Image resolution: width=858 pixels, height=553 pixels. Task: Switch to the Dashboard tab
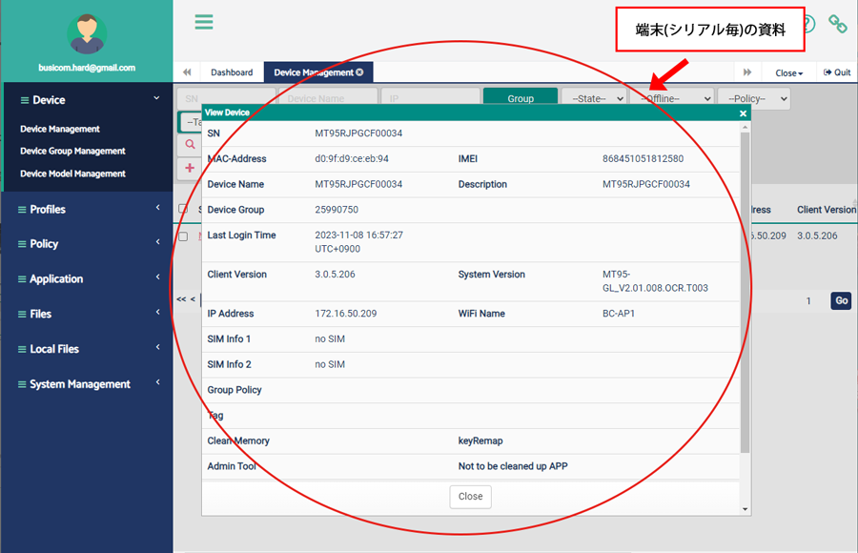click(232, 72)
